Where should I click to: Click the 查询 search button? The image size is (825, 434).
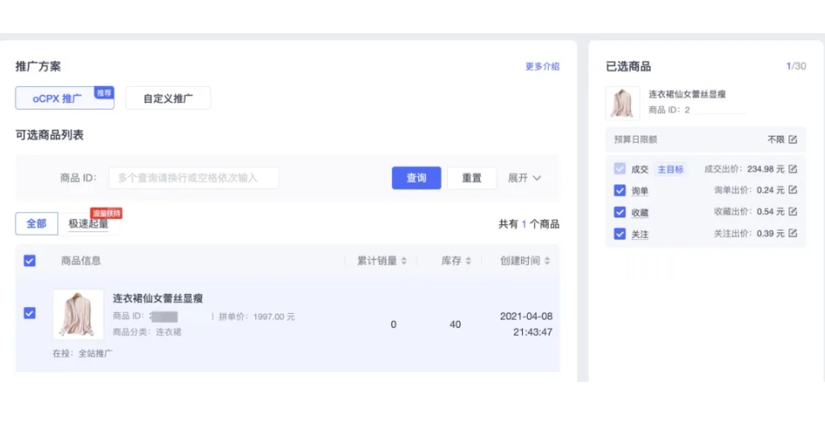pyautogui.click(x=416, y=177)
